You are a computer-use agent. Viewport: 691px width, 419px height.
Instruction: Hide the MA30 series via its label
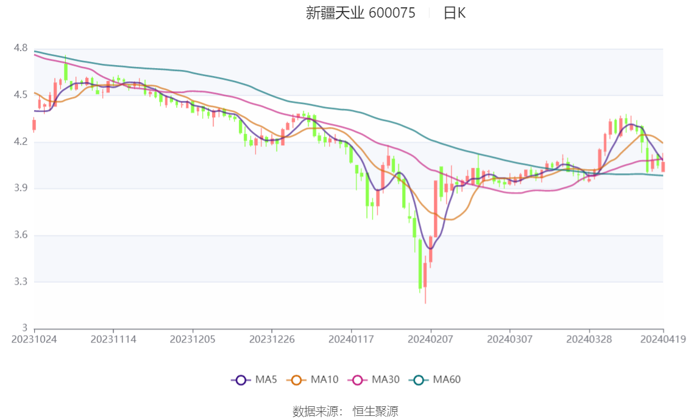tap(386, 379)
